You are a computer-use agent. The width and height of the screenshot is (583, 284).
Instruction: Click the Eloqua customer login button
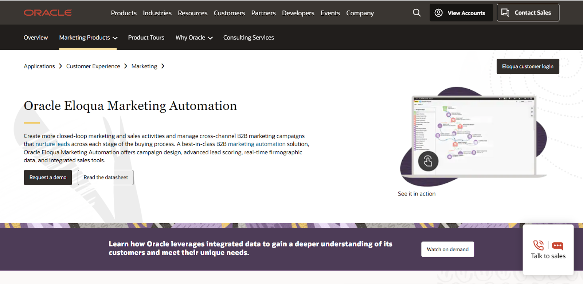pyautogui.click(x=528, y=66)
